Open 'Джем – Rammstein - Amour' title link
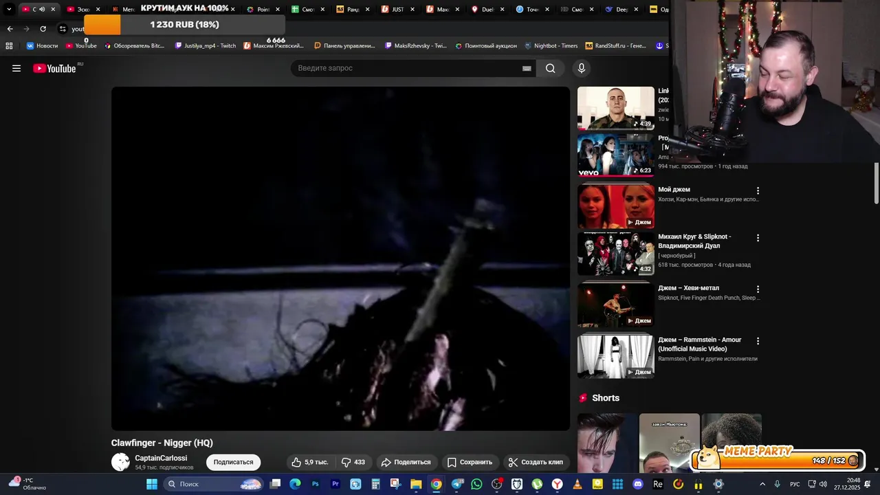Screen dimensions: 880x495 click(x=699, y=344)
